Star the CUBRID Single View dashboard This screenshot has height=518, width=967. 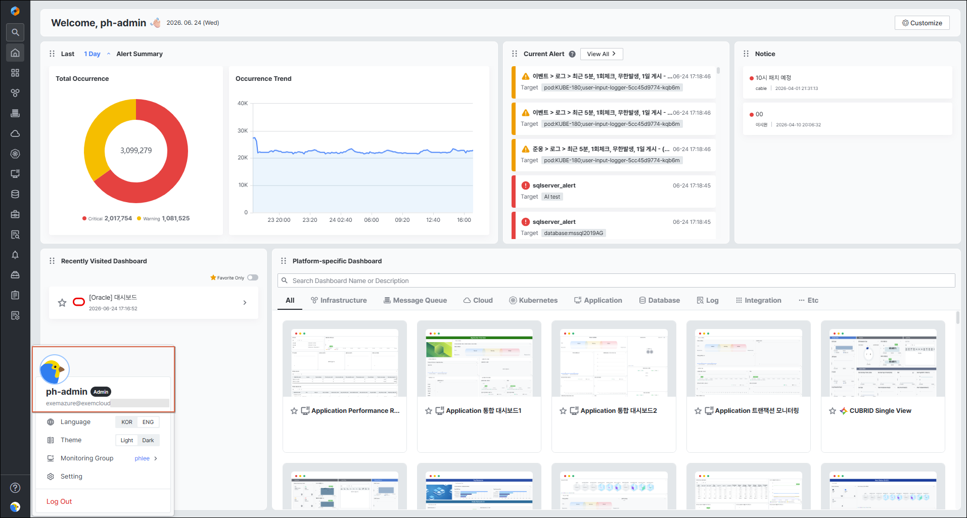coord(833,411)
